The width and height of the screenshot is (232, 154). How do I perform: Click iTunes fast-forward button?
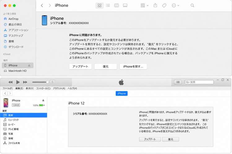[25, 82]
